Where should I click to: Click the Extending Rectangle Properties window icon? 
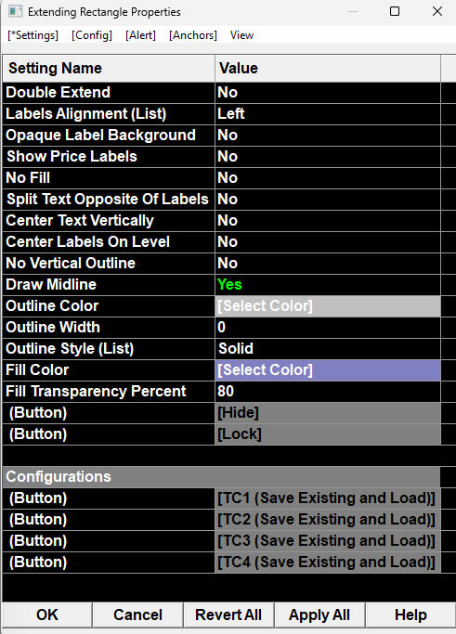click(x=15, y=11)
